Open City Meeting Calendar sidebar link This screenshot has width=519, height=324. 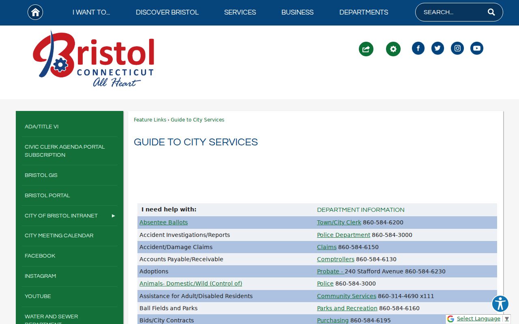coord(59,236)
